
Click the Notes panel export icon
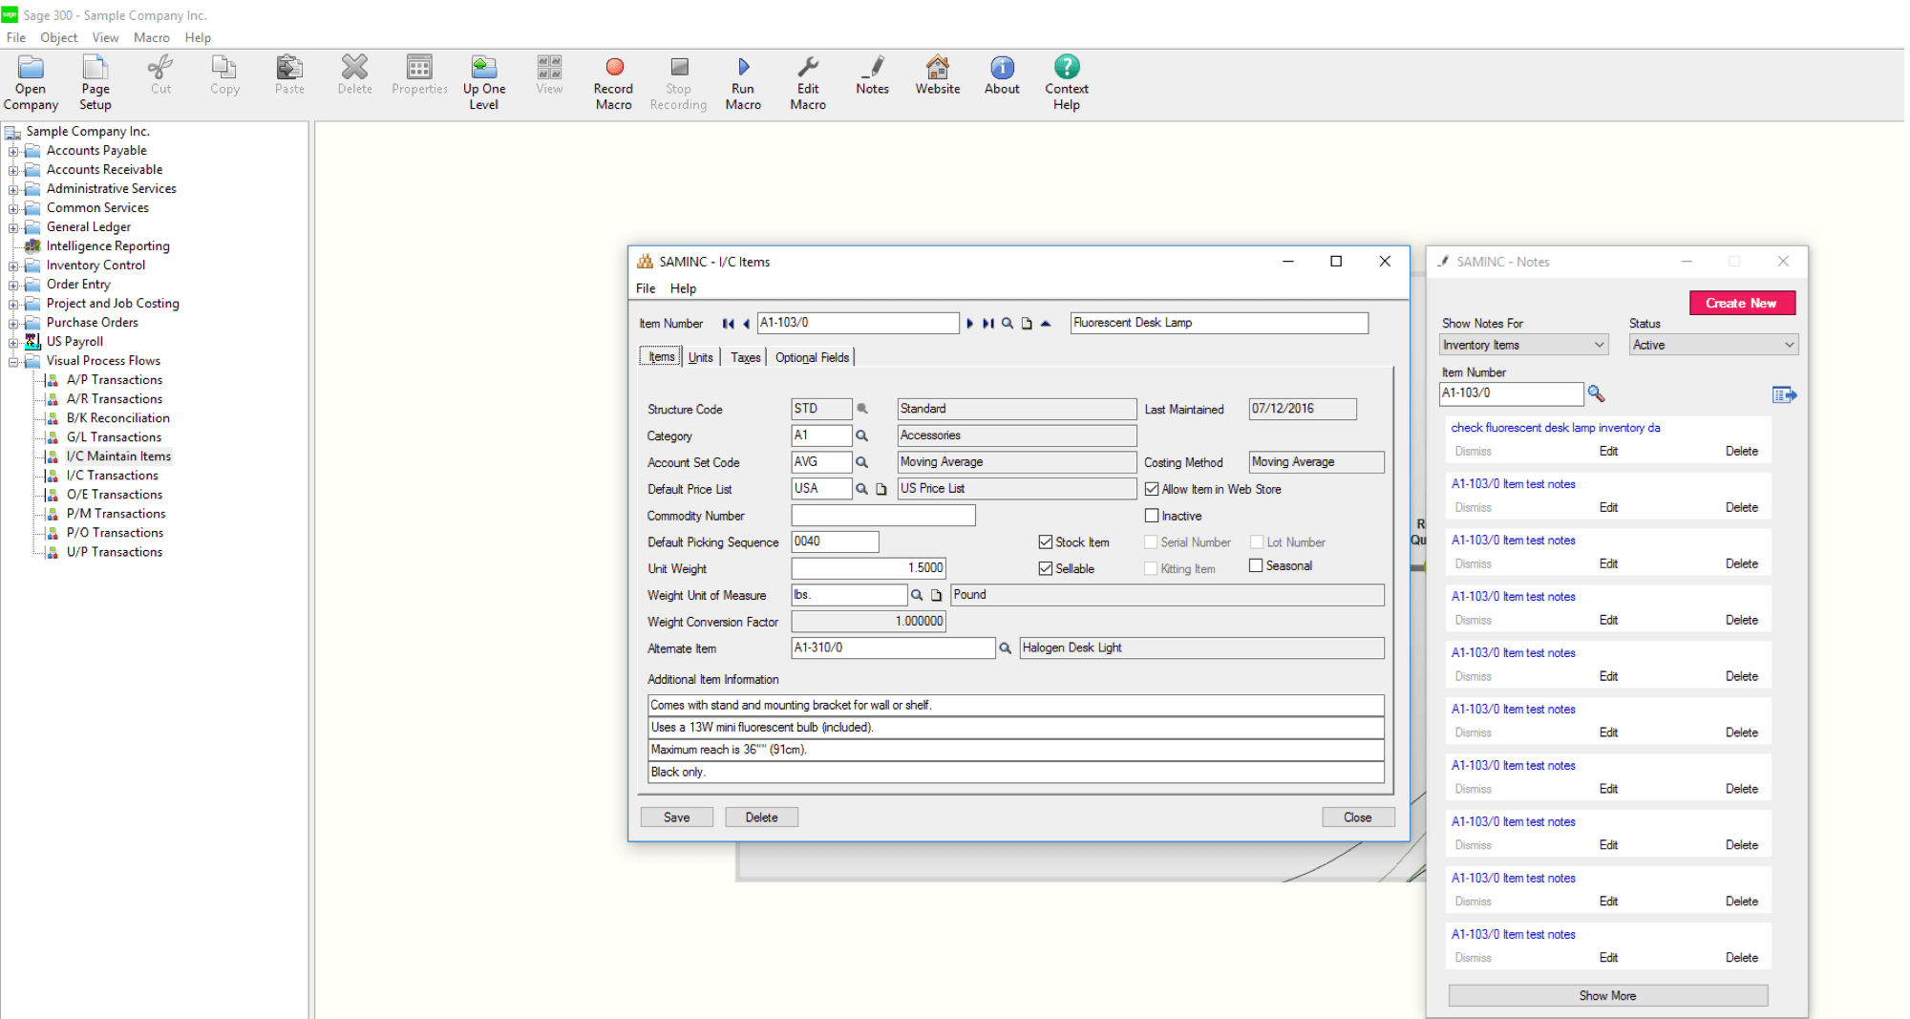point(1784,394)
